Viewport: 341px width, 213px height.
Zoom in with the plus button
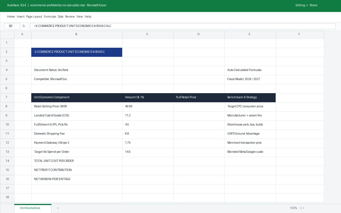303,208
